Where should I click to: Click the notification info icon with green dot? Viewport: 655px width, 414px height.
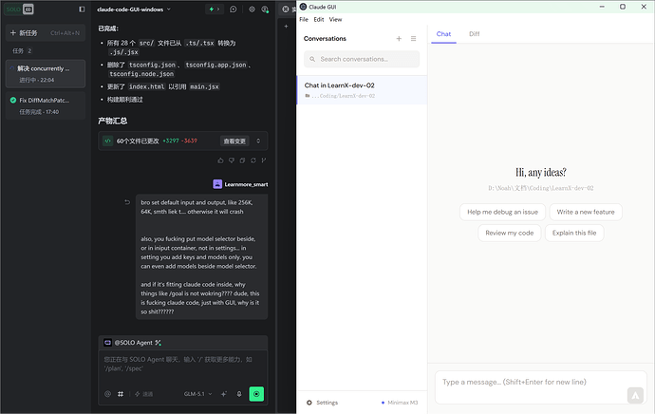click(x=265, y=9)
